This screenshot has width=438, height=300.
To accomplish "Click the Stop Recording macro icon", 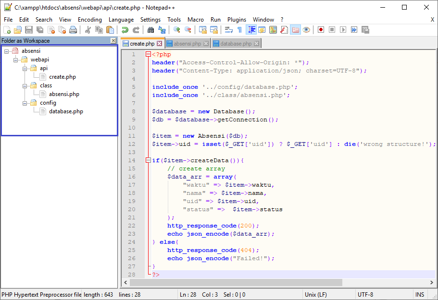I will pyautogui.click(x=332, y=30).
